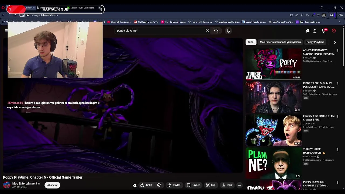
Task: Open Remove/Hide some bookmark
Action: click(200, 22)
